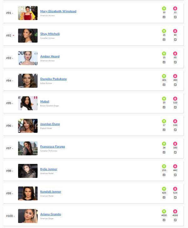Click Amber Heard's thumbnail photo
Screen dimensions: 188x228
tap(28, 58)
